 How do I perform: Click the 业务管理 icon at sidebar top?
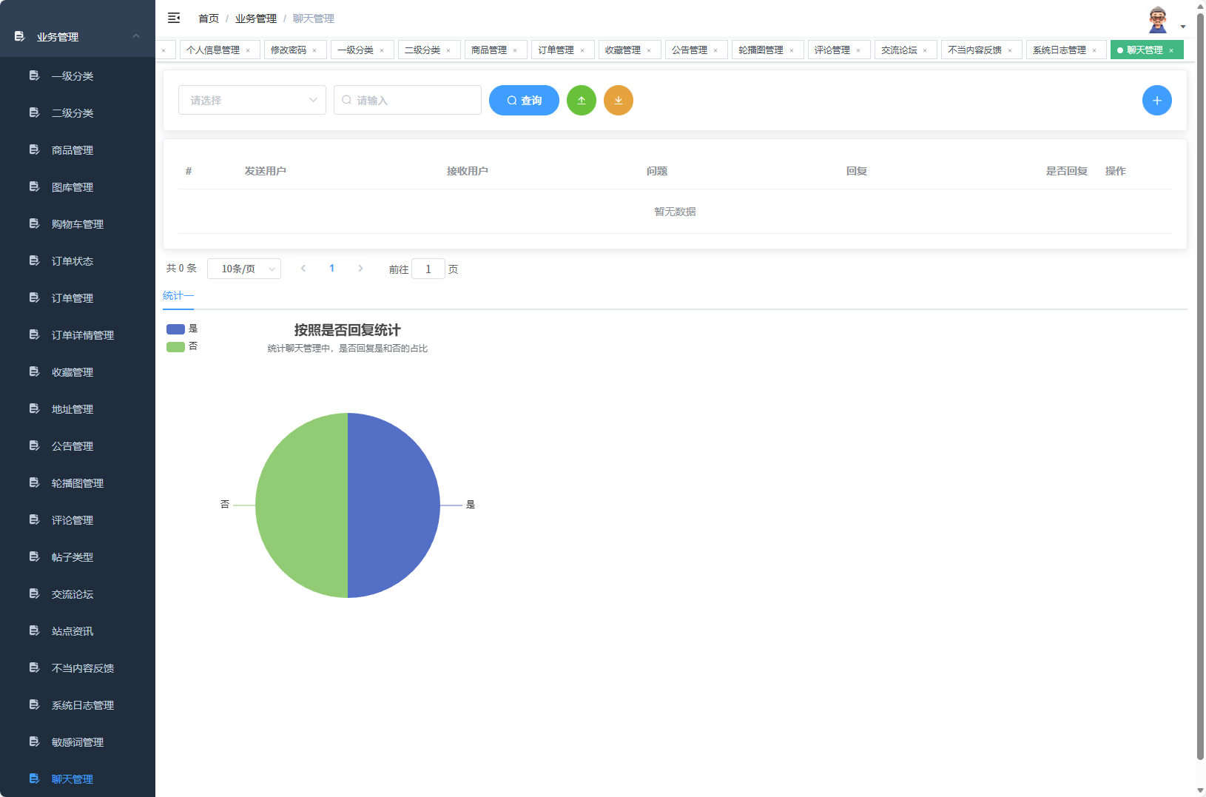pyautogui.click(x=20, y=36)
